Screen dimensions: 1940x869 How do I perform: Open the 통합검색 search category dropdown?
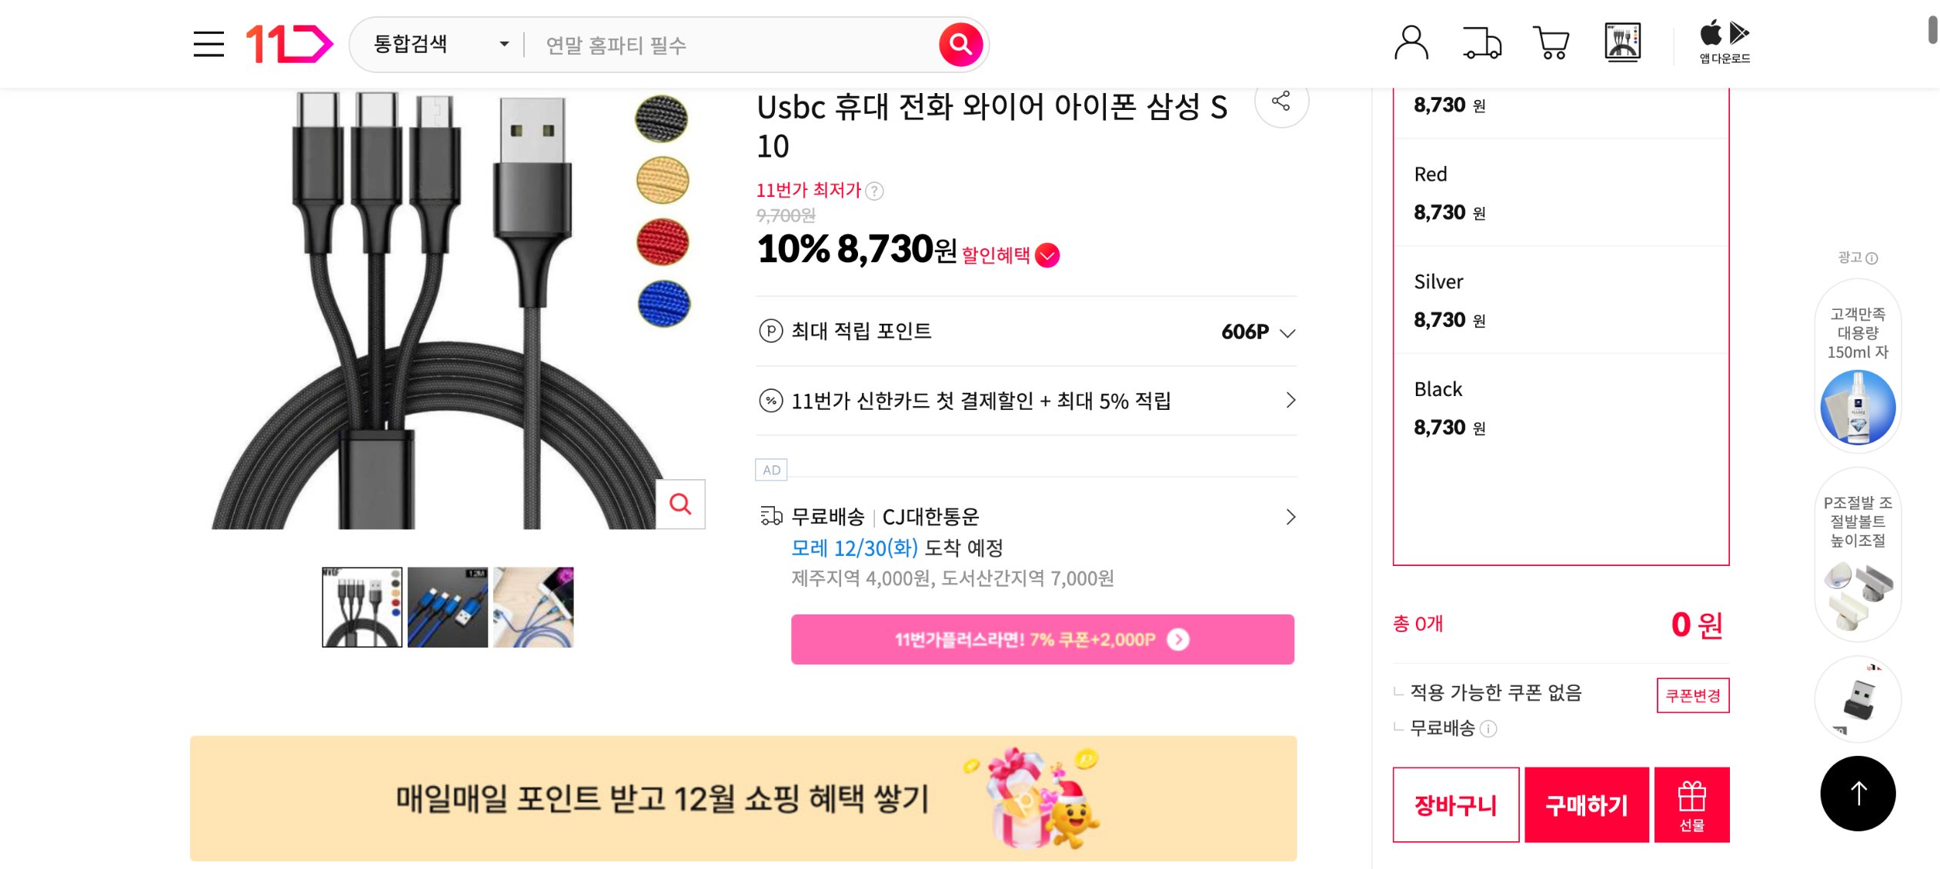(436, 44)
